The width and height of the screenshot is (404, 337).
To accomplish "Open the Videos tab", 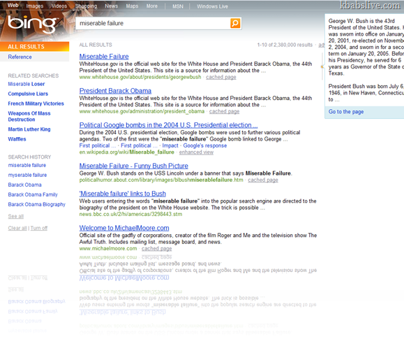I will [x=59, y=6].
